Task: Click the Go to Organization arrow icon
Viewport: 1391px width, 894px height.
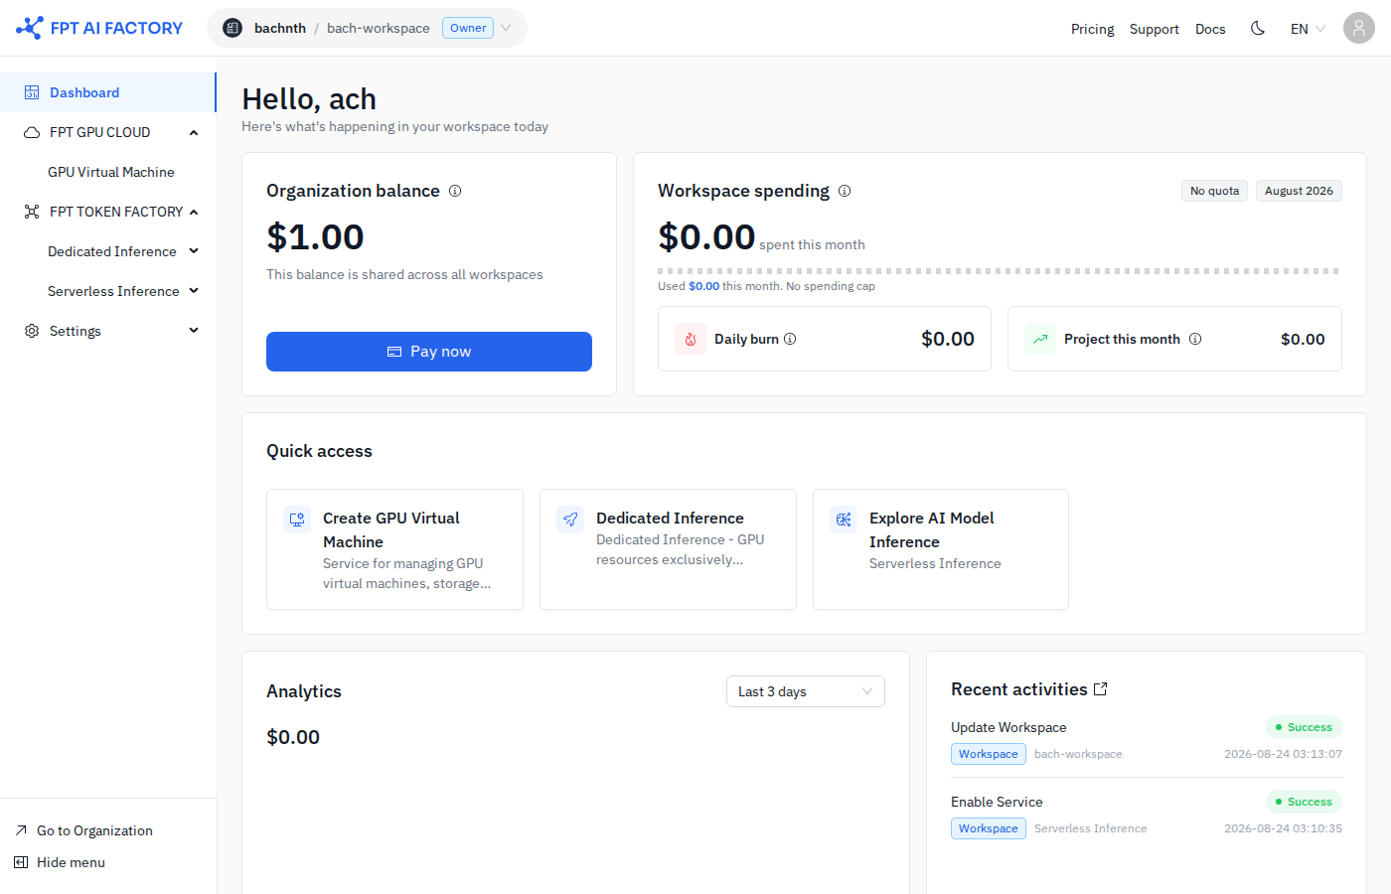Action: click(21, 830)
